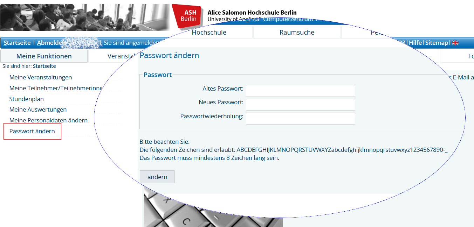Open the Raumsuche tab
Image resolution: width=474 pixels, height=227 pixels.
tap(297, 33)
